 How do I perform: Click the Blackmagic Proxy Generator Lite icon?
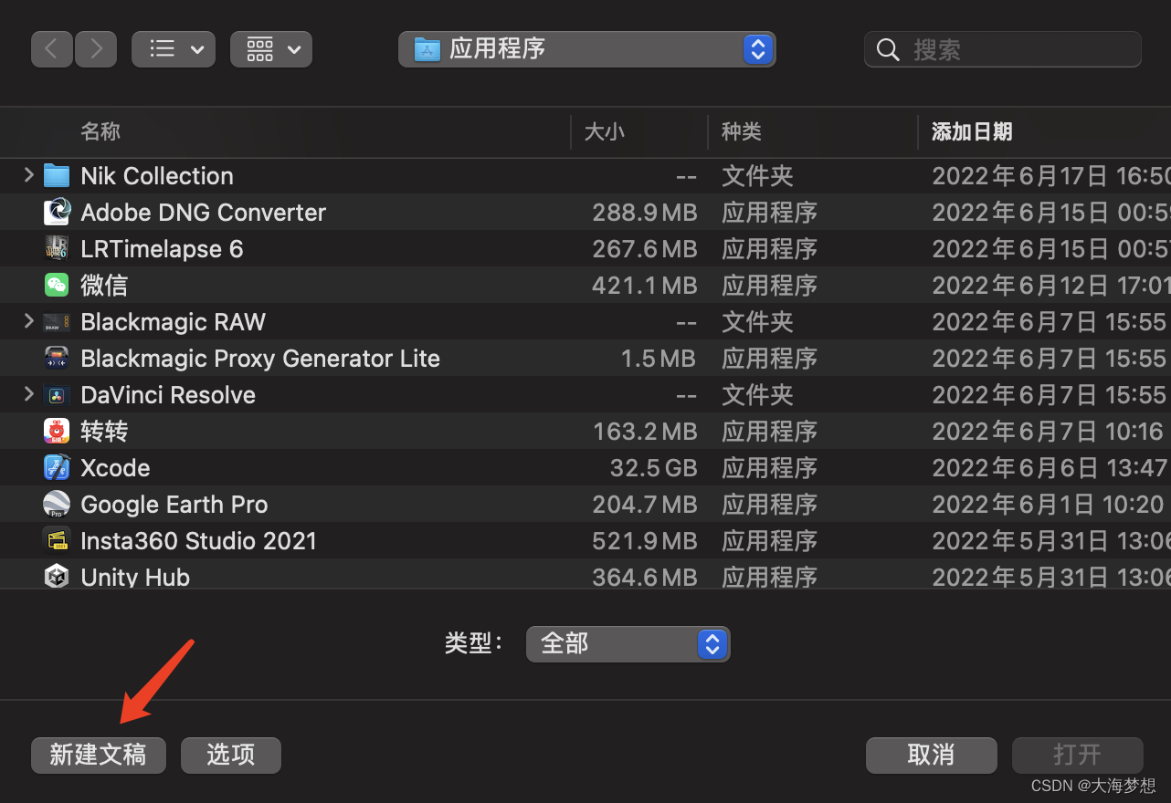click(57, 358)
